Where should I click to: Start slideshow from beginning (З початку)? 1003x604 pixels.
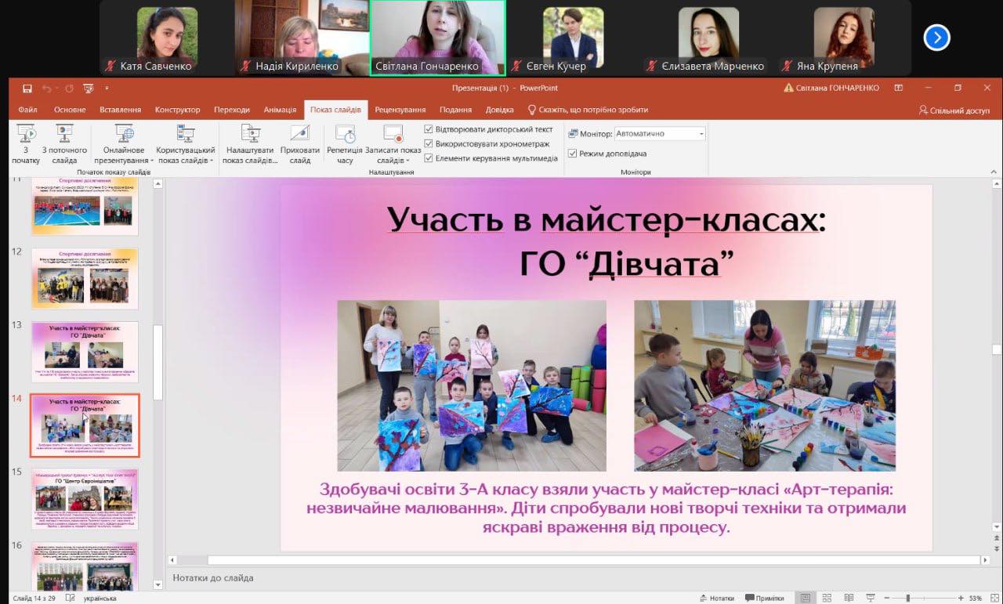tap(26, 144)
